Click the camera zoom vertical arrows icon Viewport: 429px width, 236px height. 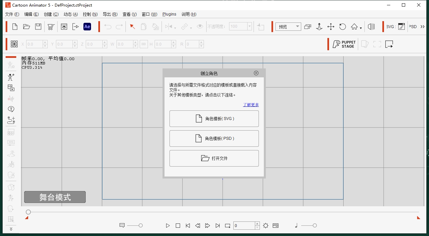[x=319, y=27]
